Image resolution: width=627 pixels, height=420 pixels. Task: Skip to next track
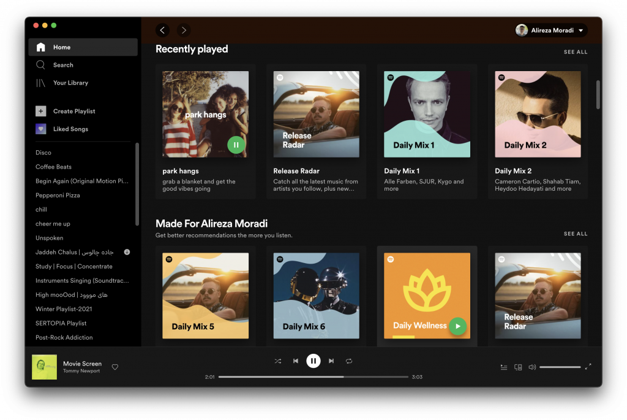pos(331,361)
